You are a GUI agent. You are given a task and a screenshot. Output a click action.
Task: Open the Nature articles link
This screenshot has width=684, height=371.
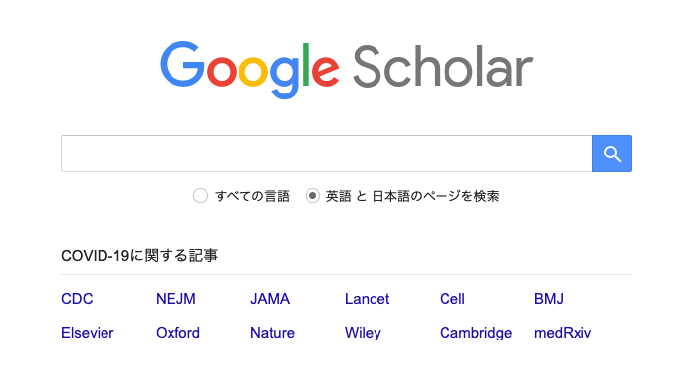[272, 333]
